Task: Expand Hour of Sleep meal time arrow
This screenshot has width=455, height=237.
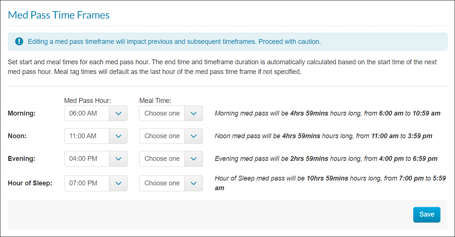Action: [194, 183]
